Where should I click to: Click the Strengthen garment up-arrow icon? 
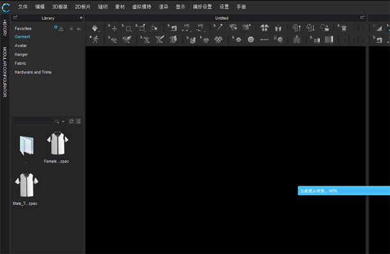click(297, 28)
